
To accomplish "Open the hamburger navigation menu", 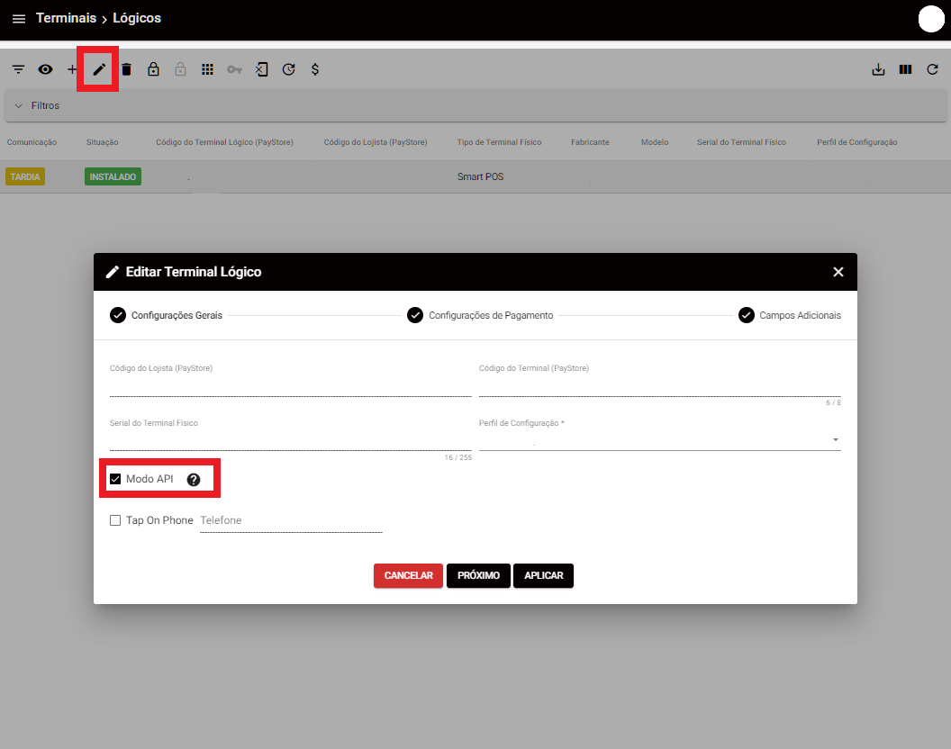I will pyautogui.click(x=19, y=19).
